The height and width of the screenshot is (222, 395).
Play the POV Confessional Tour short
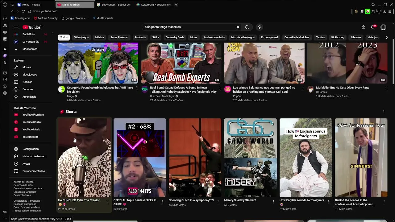point(361,158)
